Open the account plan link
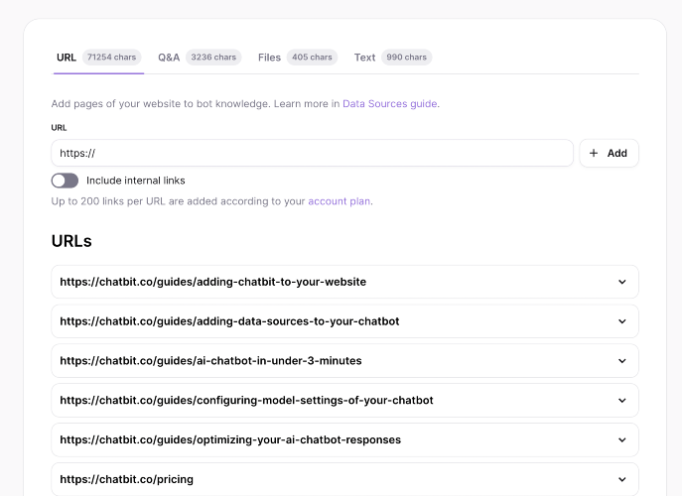 340,201
